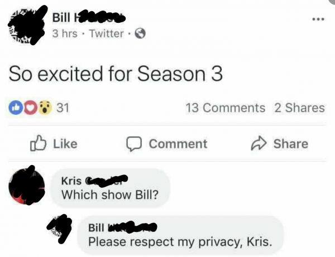Click the public globe privacy icon
This screenshot has height=257, width=335.
click(x=140, y=33)
